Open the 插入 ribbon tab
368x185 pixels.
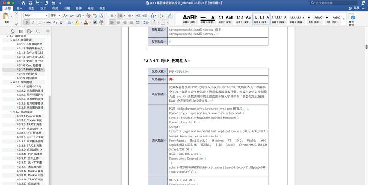(19, 8)
